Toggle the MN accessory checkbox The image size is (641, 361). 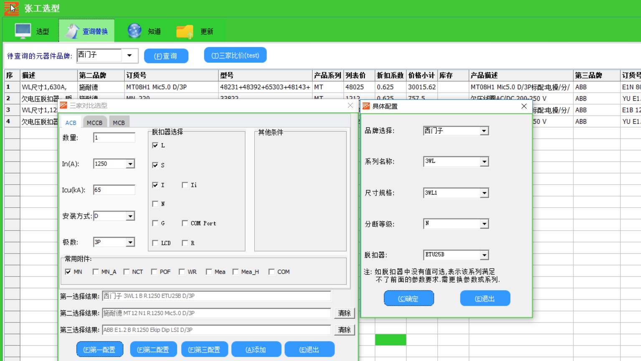coord(68,272)
